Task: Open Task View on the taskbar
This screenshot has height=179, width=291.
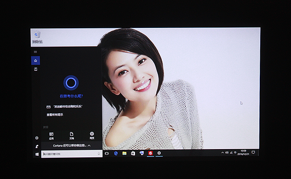Action: pos(107,153)
